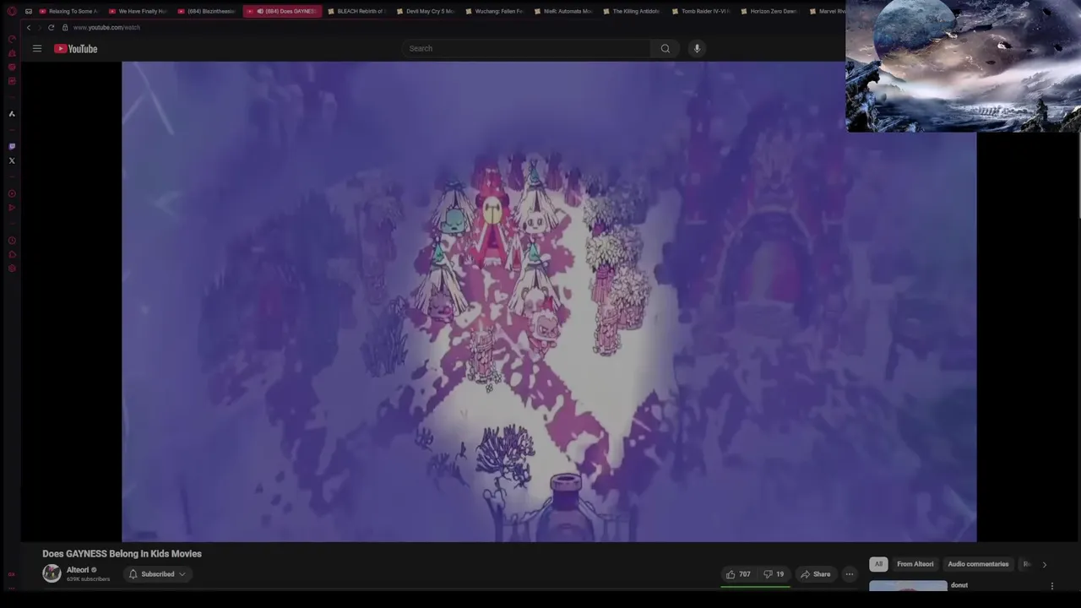Click the video title 'Does GAYNESS Belong in Kids Movies'

click(x=122, y=554)
